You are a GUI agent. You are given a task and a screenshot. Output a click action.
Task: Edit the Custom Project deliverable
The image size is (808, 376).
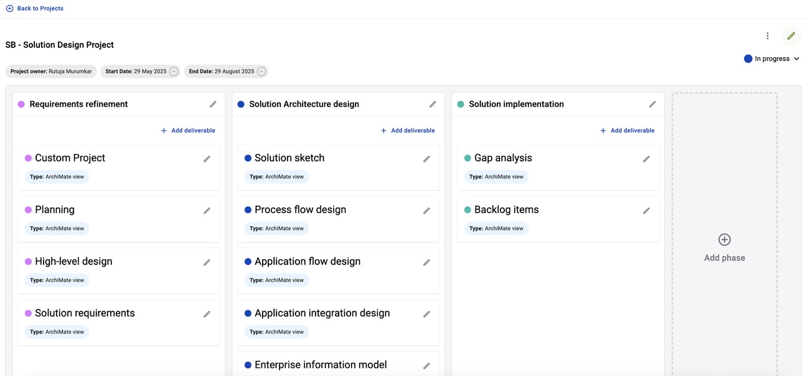pyautogui.click(x=207, y=159)
